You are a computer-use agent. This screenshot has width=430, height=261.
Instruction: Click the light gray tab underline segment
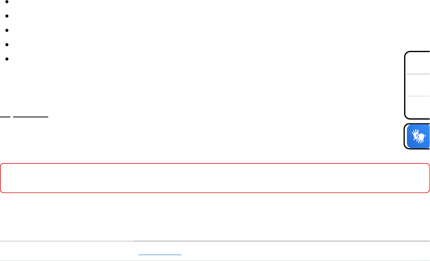(x=67, y=241)
